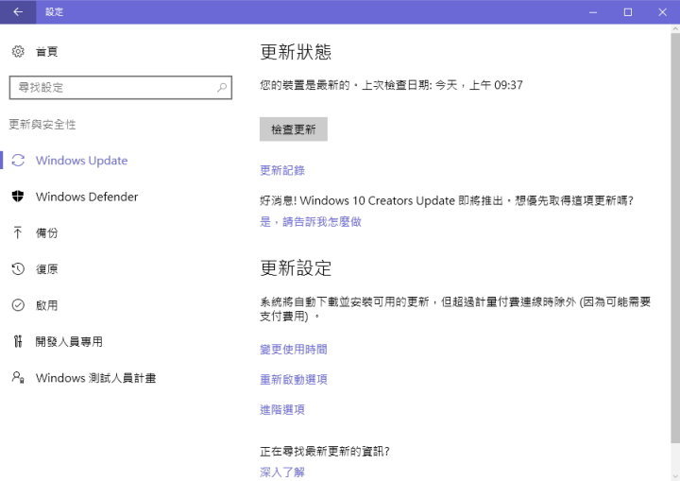
Task: Click scrollbar up arrow
Action: [x=675, y=29]
